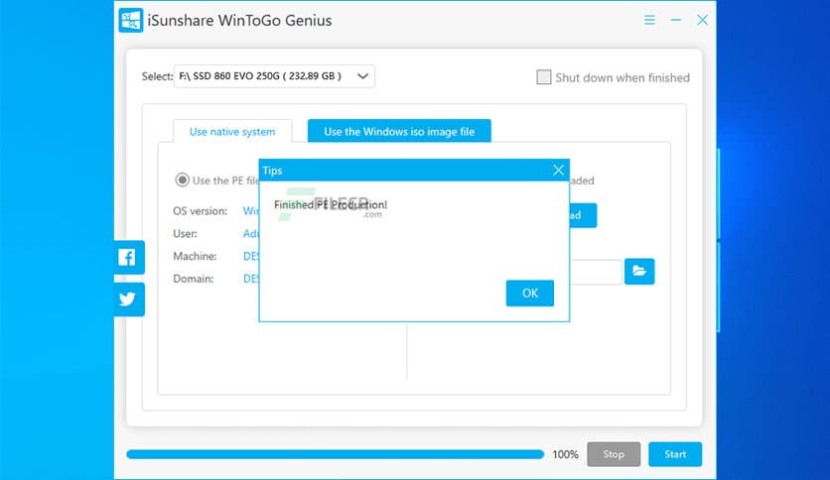
Task: Click the 'Tips' dialog title
Action: (273, 171)
